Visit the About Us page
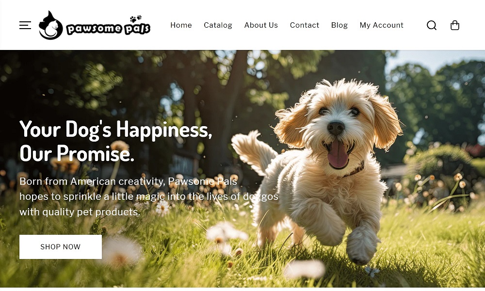Screen dimensions: 485x291 coord(261,25)
